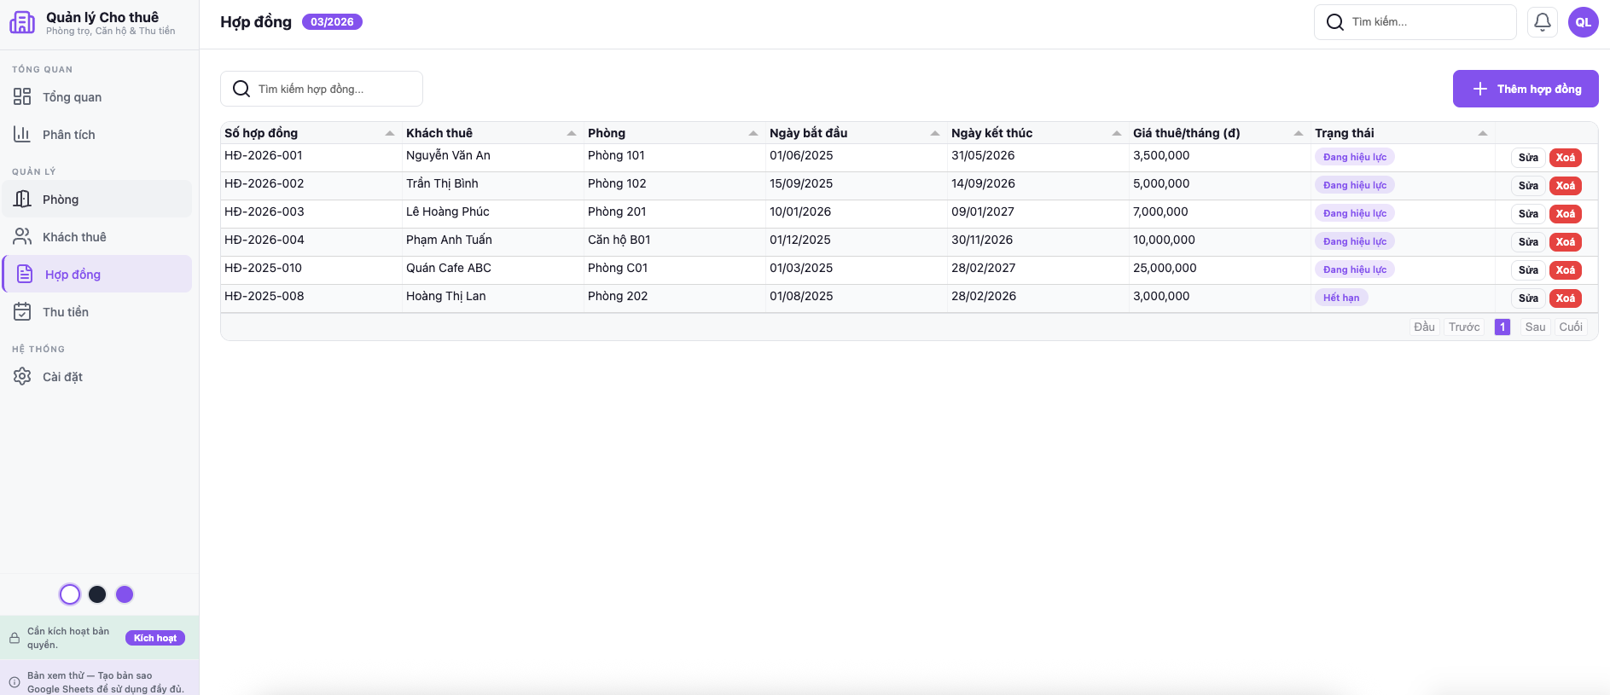Viewport: 1610px width, 695px height.
Task: Click Thêm hợp đồng button
Action: (1526, 89)
